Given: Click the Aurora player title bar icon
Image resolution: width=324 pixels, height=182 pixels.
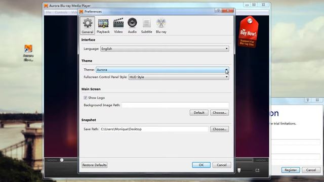Looking at the screenshot, I should (x=46, y=6).
